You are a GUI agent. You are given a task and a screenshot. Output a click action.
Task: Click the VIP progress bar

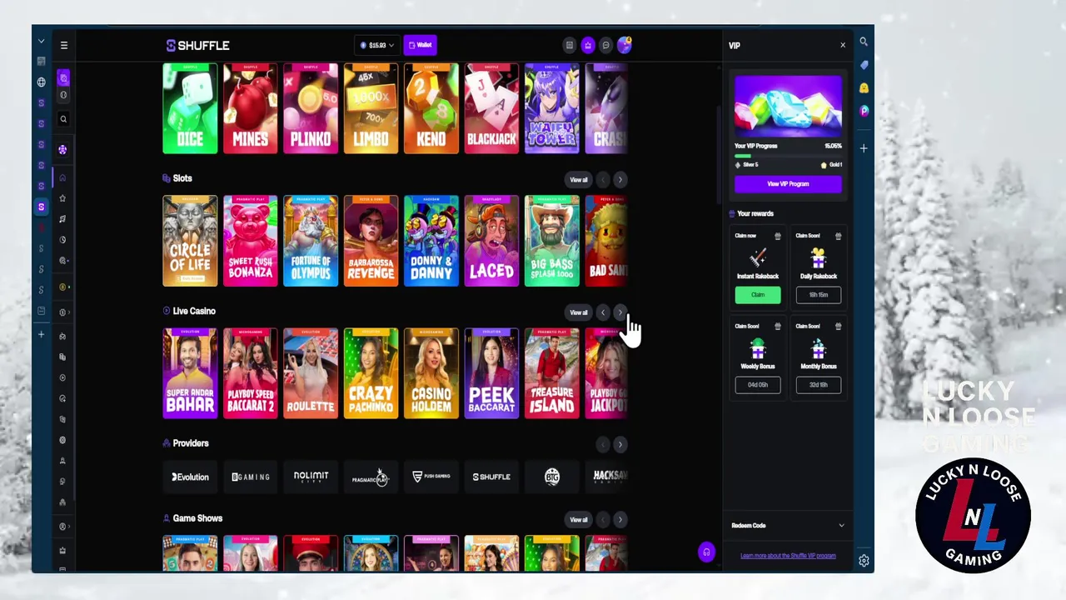coord(788,156)
